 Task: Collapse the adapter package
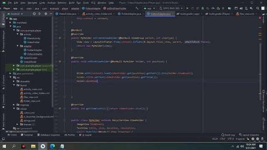18,46
